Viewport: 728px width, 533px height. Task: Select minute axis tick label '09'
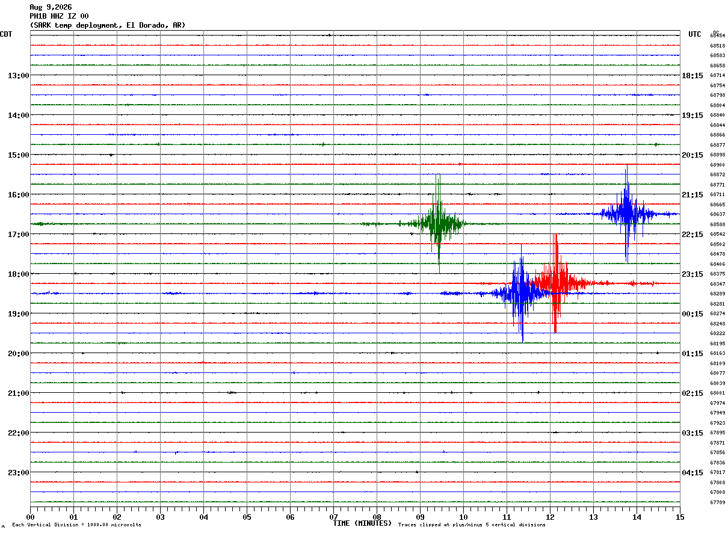[420, 517]
